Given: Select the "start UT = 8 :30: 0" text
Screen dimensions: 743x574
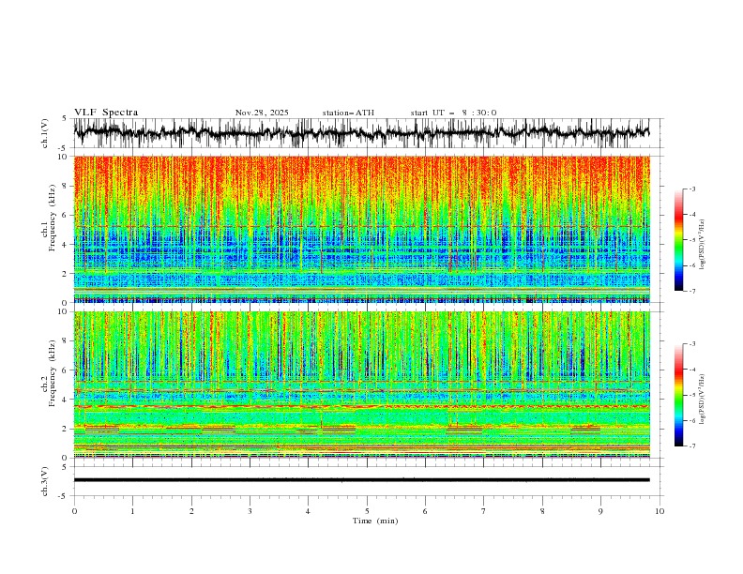Looking at the screenshot, I should pos(453,113).
